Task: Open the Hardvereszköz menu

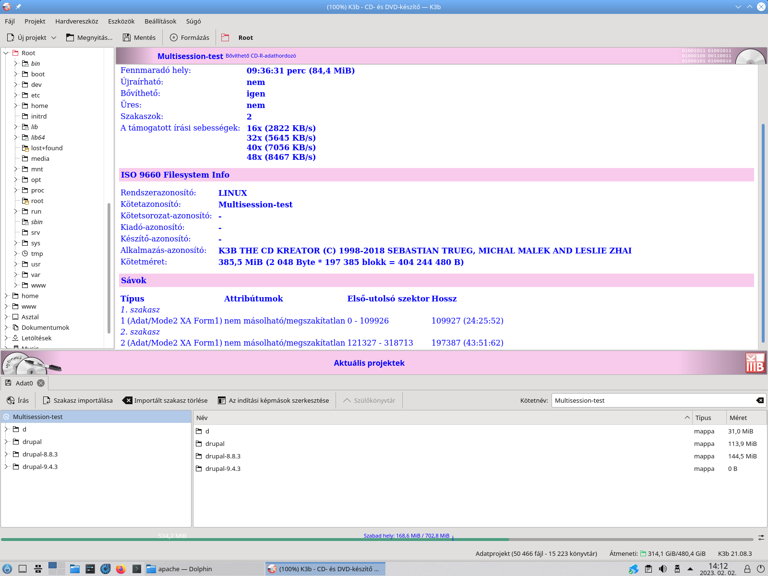Action: tap(76, 21)
